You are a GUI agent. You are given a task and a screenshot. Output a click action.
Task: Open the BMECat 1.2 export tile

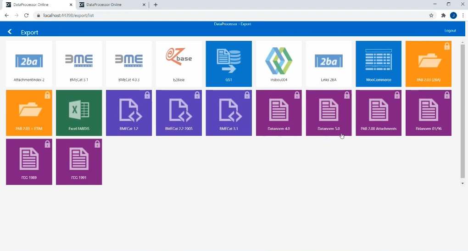coord(129,113)
